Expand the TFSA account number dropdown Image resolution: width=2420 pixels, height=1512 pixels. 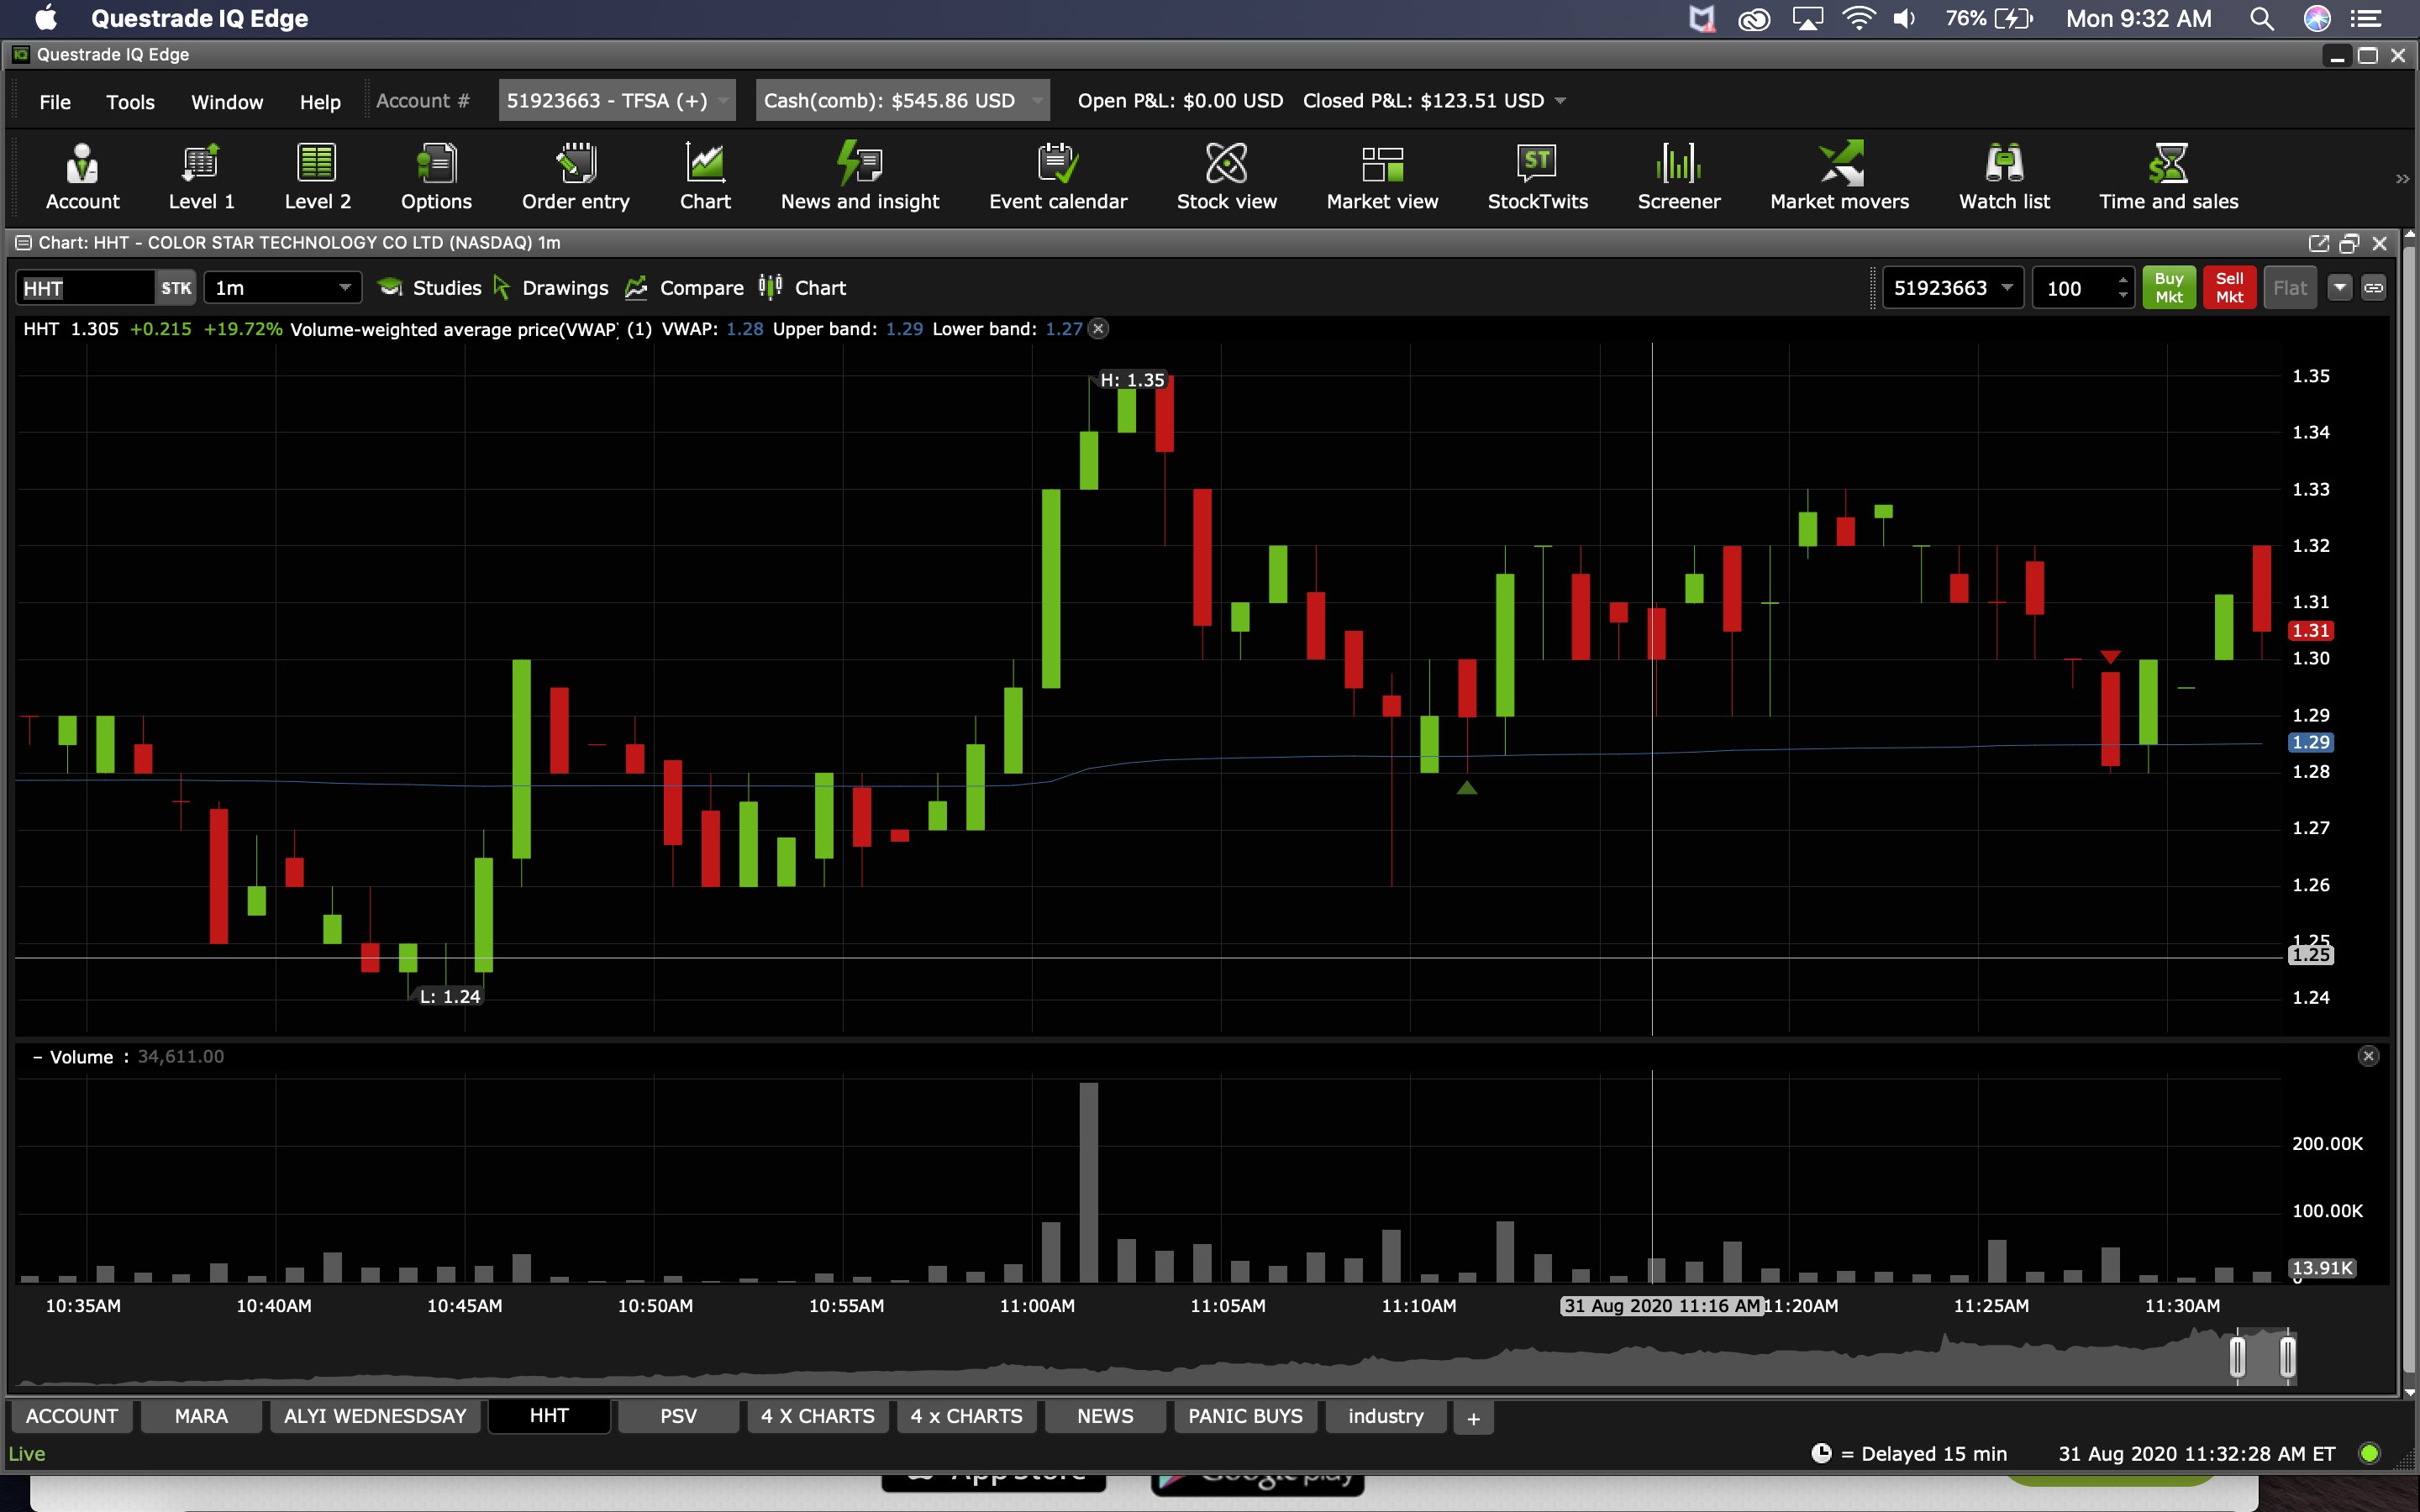point(722,101)
